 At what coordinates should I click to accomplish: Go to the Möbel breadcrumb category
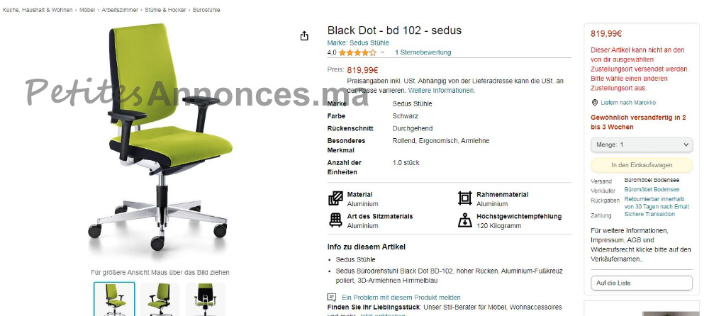(x=87, y=10)
